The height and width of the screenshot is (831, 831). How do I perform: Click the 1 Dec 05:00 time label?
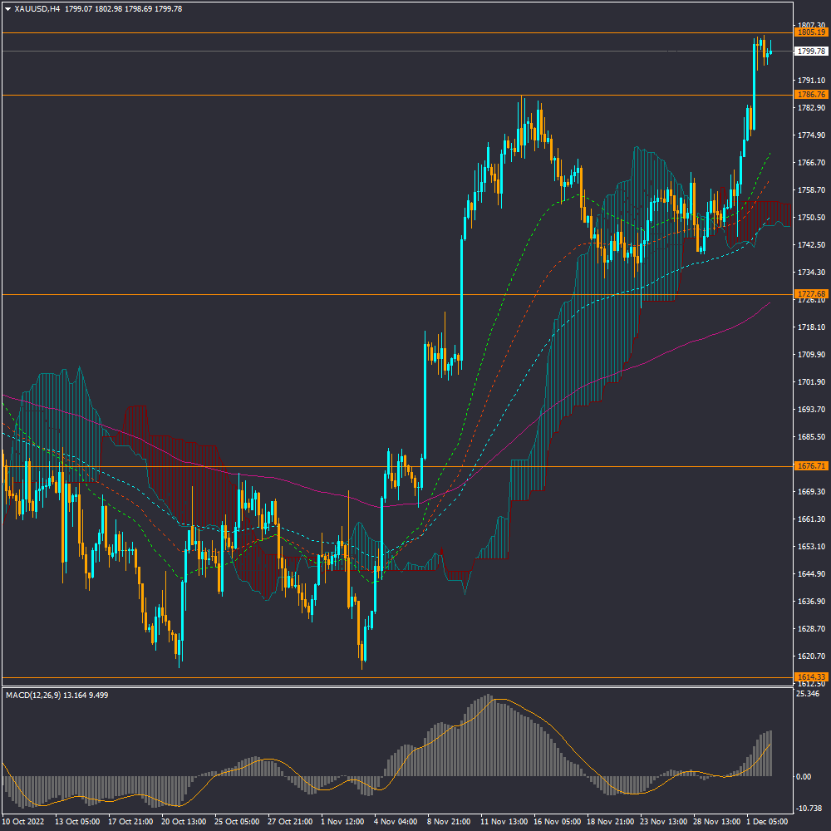pos(769,822)
